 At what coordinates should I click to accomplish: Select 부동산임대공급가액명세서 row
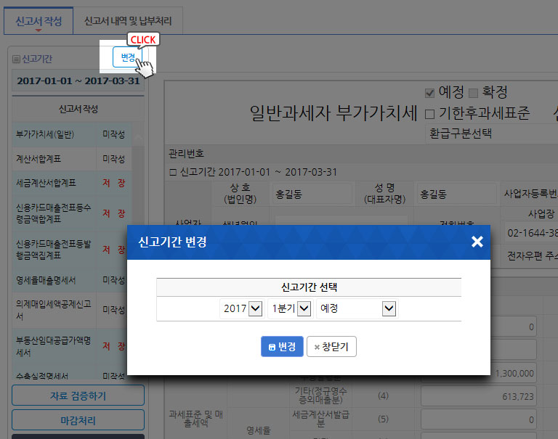tap(72, 346)
